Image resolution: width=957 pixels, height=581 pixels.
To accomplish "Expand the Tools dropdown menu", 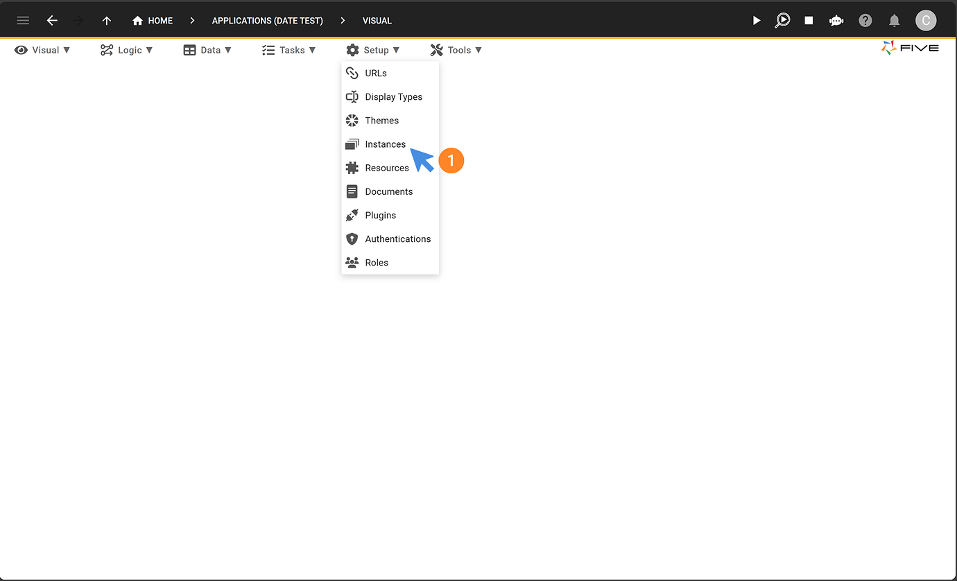I will 456,50.
